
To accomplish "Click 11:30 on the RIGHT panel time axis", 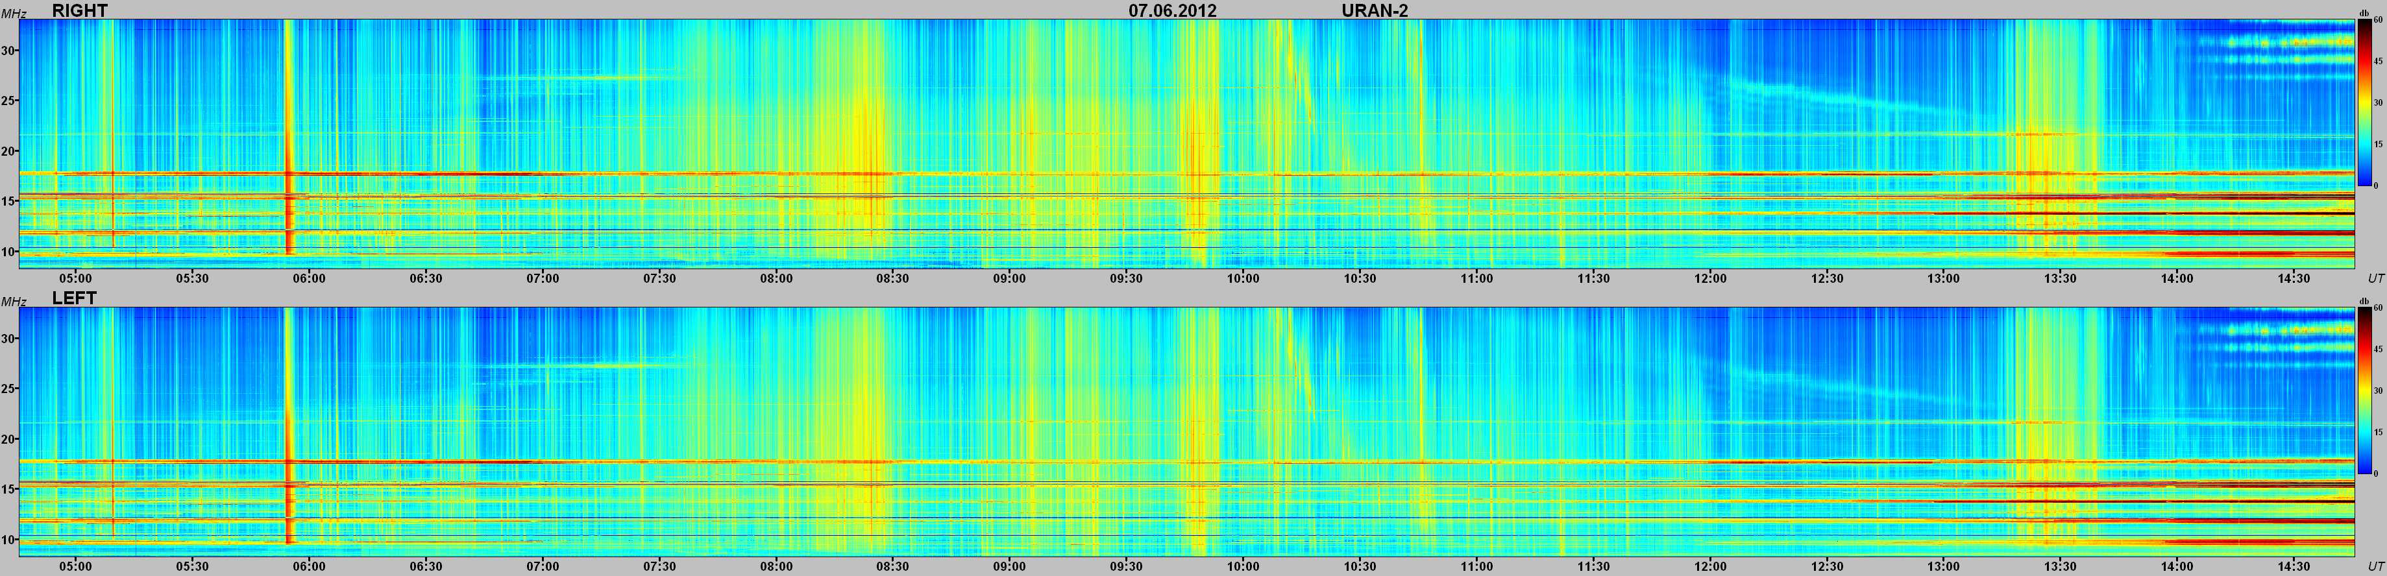I will (x=1593, y=278).
